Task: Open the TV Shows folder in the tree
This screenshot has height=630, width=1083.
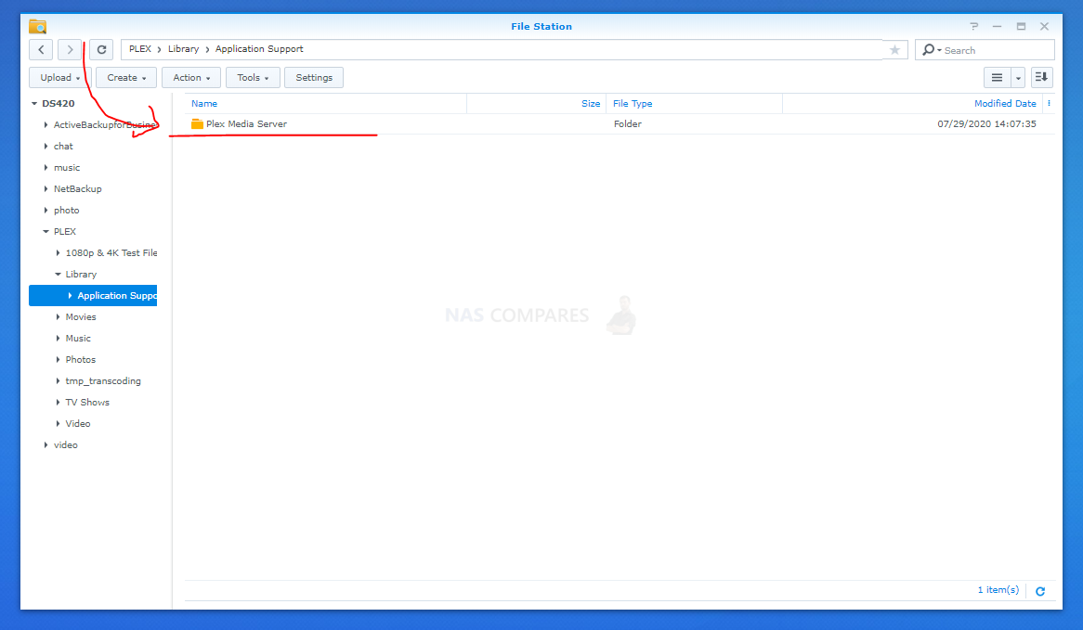Action: point(87,403)
